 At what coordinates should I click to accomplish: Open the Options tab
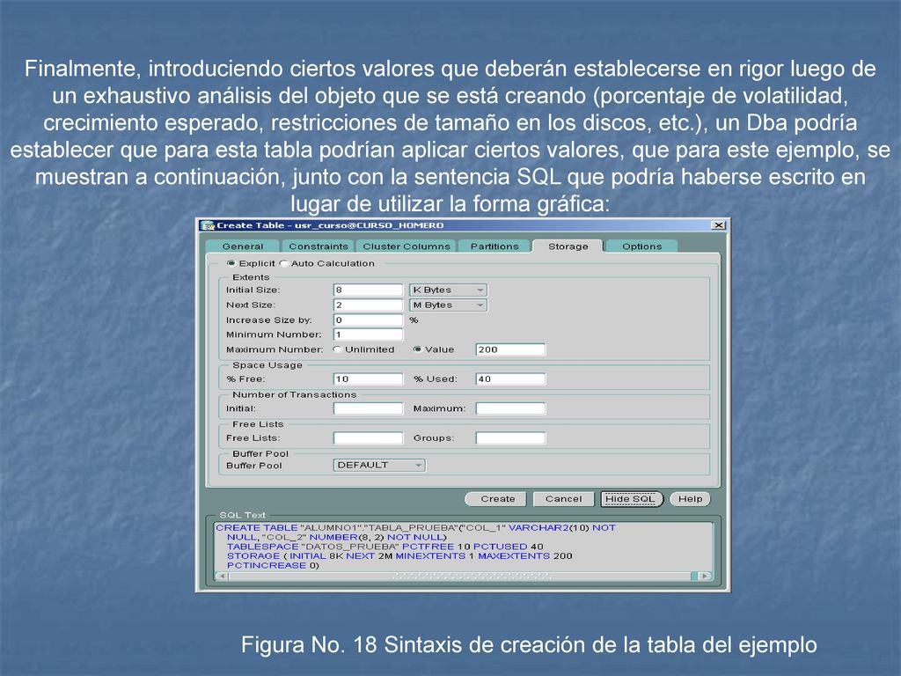coord(641,246)
